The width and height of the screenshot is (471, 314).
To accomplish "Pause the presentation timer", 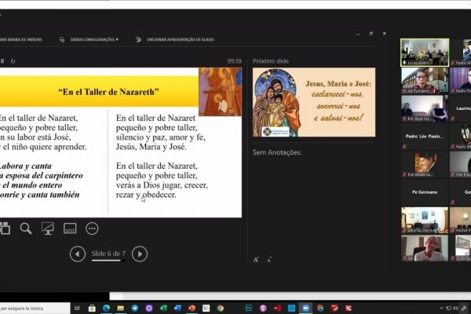I will click(x=2, y=60).
